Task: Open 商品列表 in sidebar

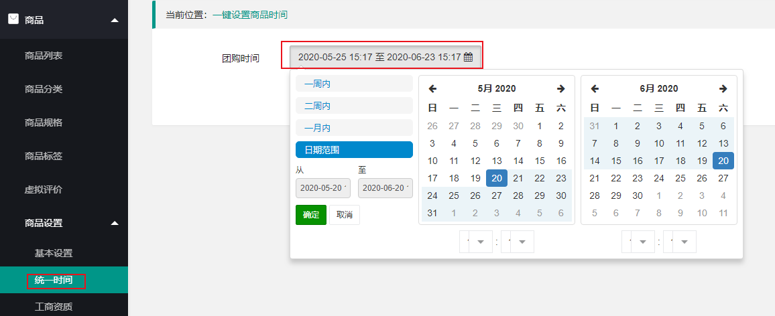Action: pyautogui.click(x=44, y=56)
